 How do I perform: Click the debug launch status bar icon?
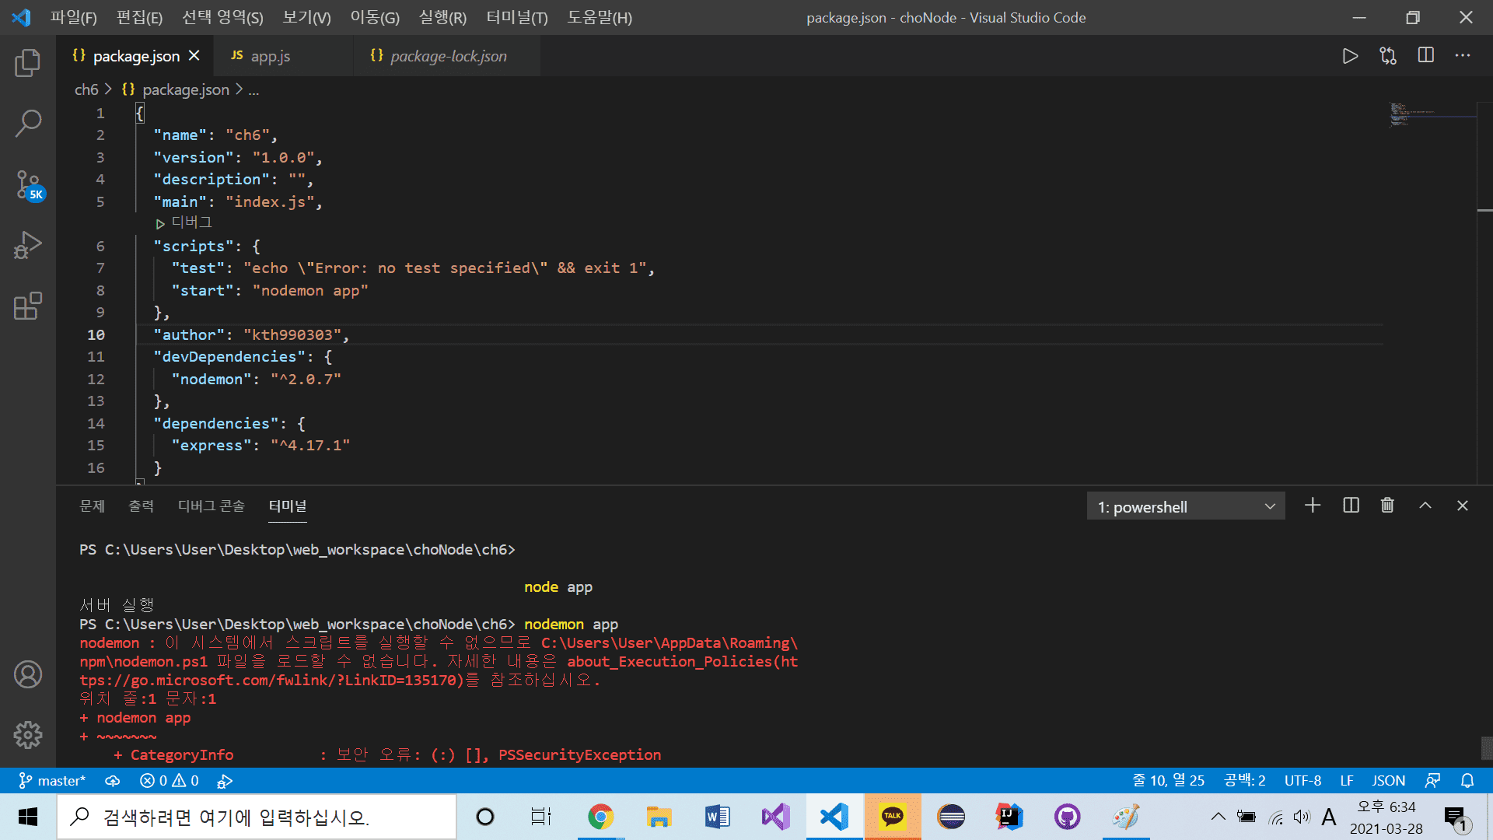[225, 780]
